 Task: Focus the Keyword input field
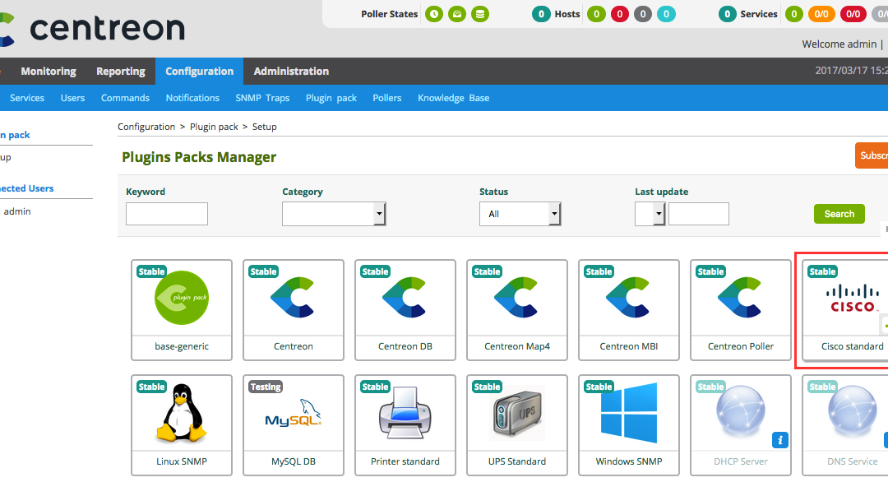167,214
